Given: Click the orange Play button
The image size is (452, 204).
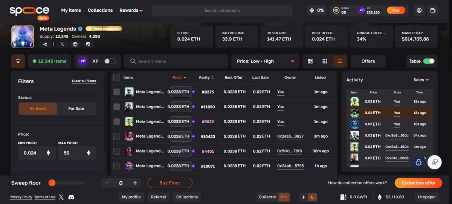Looking at the screenshot, I should click(x=396, y=11).
